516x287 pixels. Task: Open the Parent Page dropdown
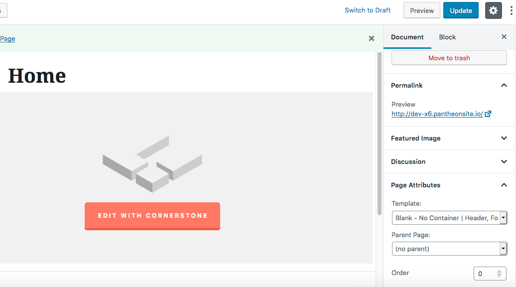point(449,249)
